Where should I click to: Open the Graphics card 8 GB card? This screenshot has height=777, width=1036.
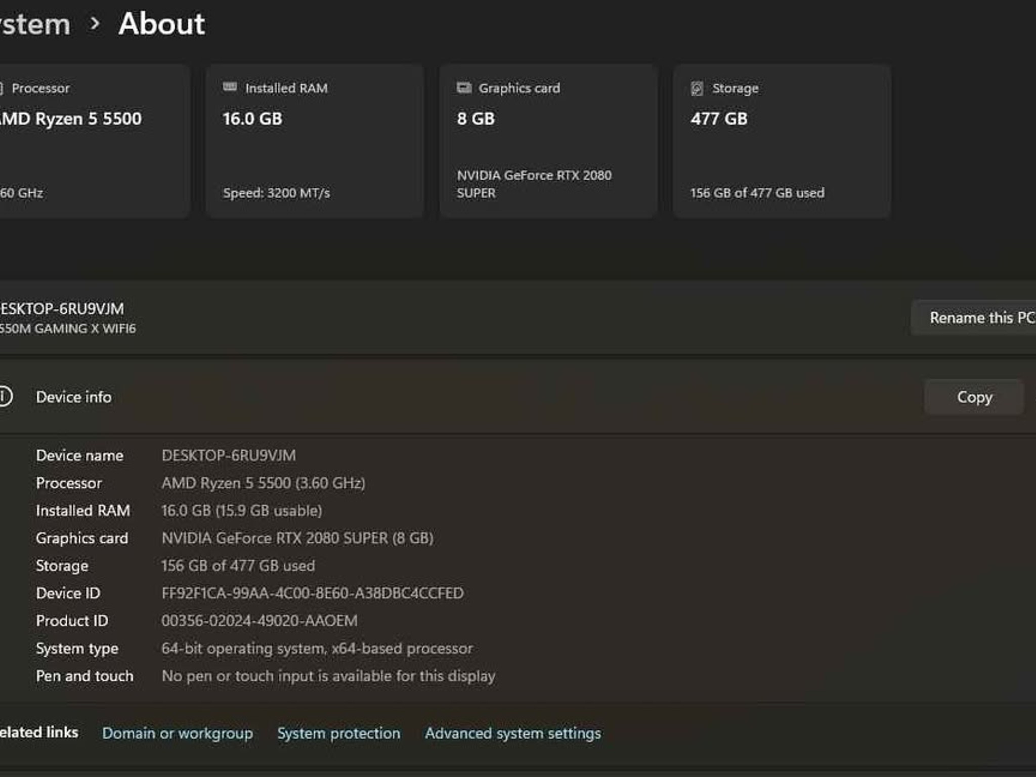click(548, 141)
